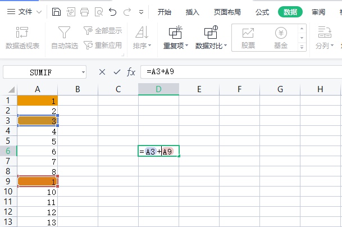This screenshot has height=227, width=342.
Task: Select column B header
Action: coord(77,89)
